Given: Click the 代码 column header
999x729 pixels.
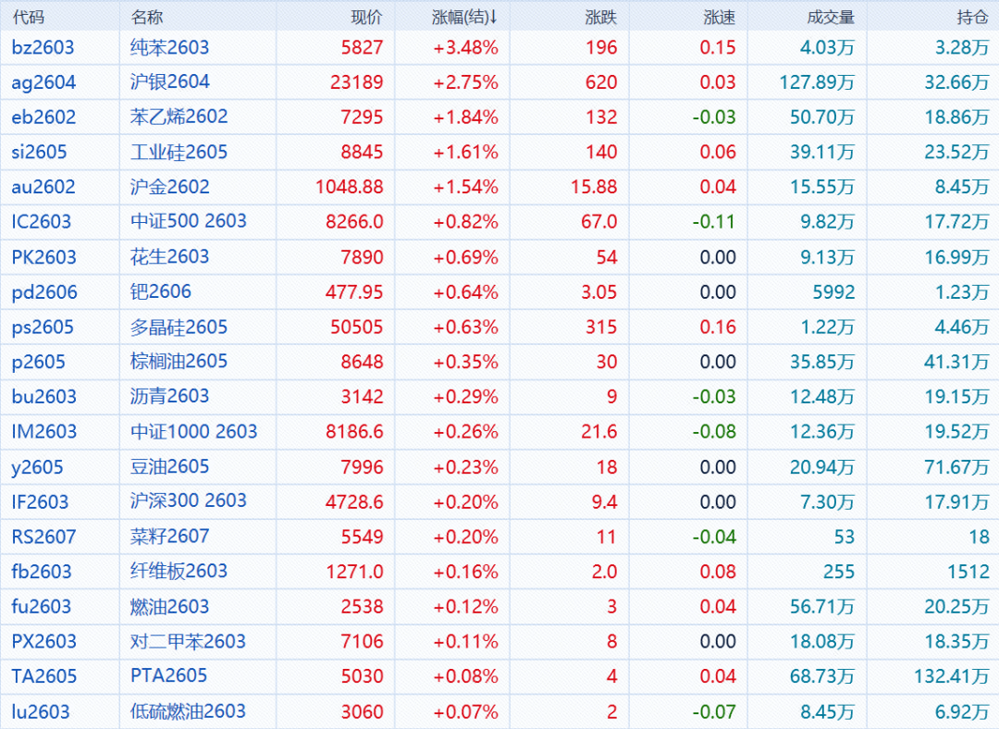Looking at the screenshot, I should coord(28,17).
